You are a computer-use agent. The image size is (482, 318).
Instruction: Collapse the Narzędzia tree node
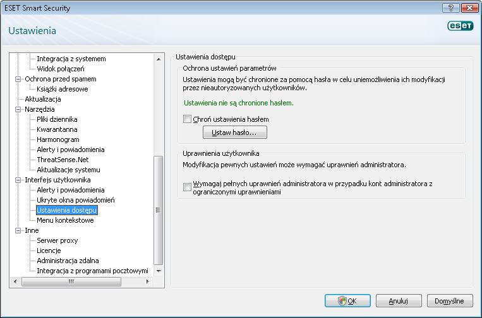[18, 109]
